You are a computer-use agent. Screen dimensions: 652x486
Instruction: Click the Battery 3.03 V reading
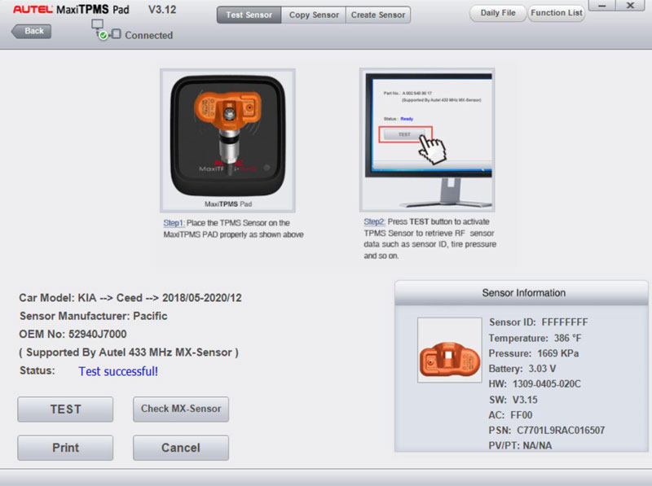point(522,369)
